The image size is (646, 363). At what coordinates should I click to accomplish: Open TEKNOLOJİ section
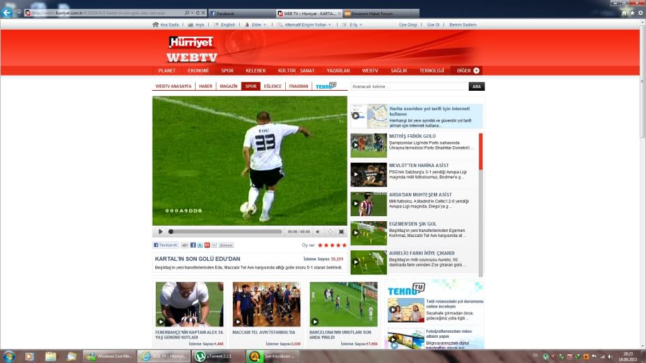coord(432,71)
